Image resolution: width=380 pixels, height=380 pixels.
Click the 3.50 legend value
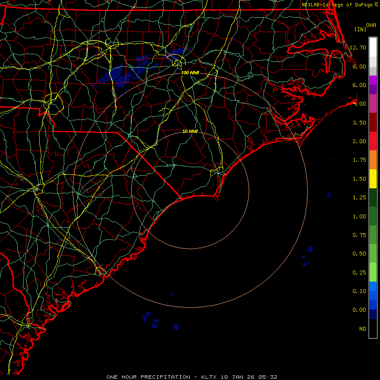pyautogui.click(x=359, y=122)
